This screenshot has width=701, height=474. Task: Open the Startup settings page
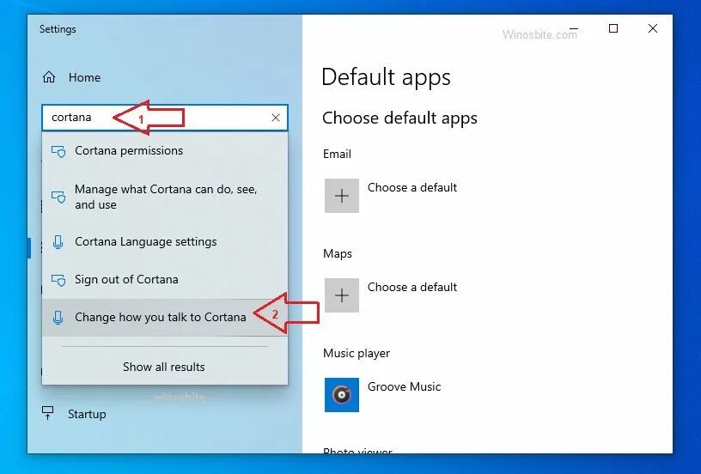click(74, 414)
